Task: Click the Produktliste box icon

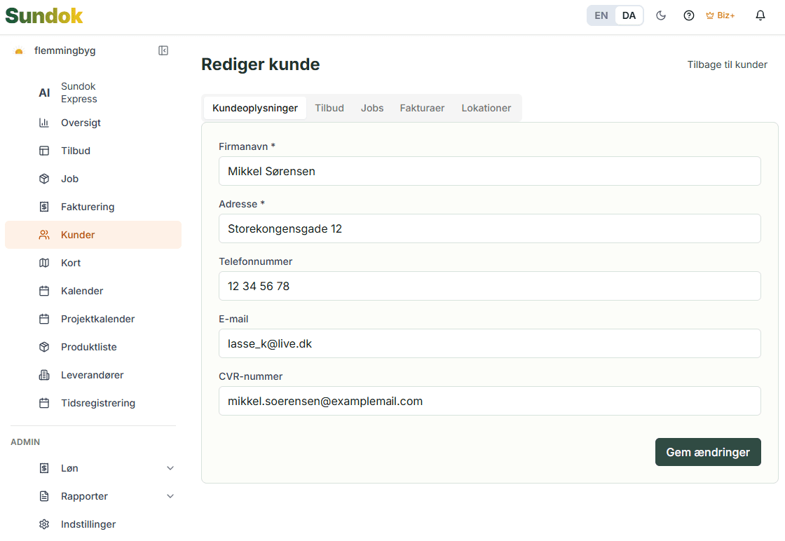Action: [x=44, y=347]
